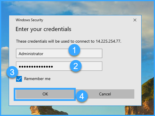Image resolution: width=155 pixels, height=116 pixels.
Task: Focus the masked password field
Action: pos(59,66)
